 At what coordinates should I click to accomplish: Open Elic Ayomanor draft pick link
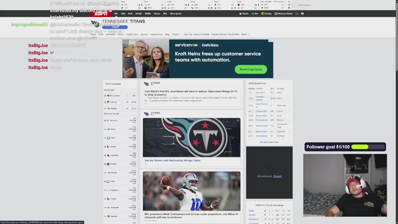pos(261,120)
